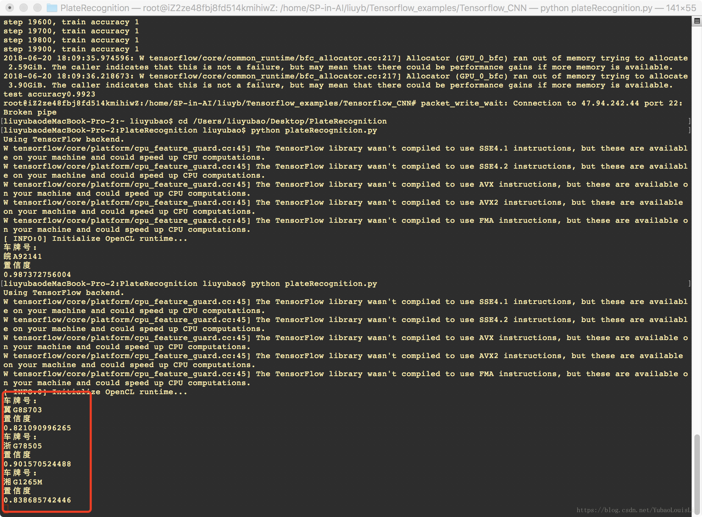Click the first 'python plateRecognition.py' command line
This screenshot has height=517, width=702.
point(314,130)
